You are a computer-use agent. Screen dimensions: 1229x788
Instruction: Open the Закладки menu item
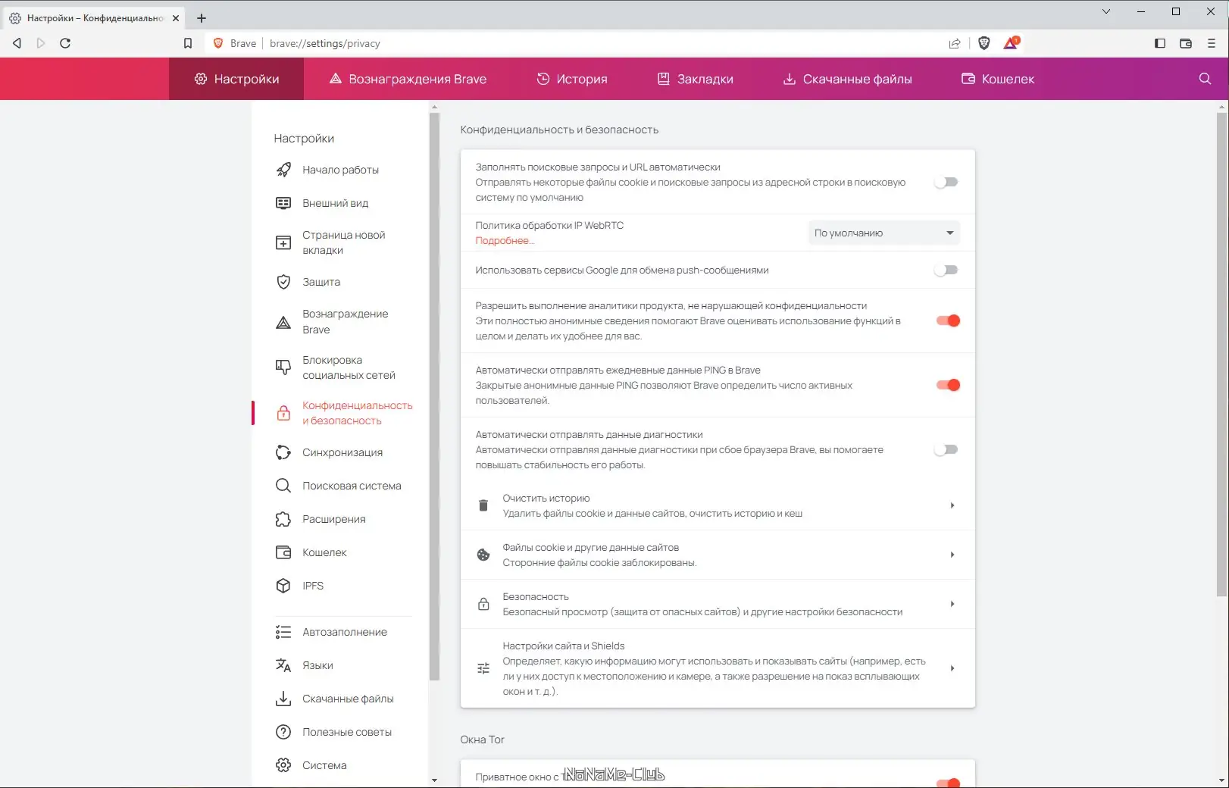pyautogui.click(x=696, y=78)
